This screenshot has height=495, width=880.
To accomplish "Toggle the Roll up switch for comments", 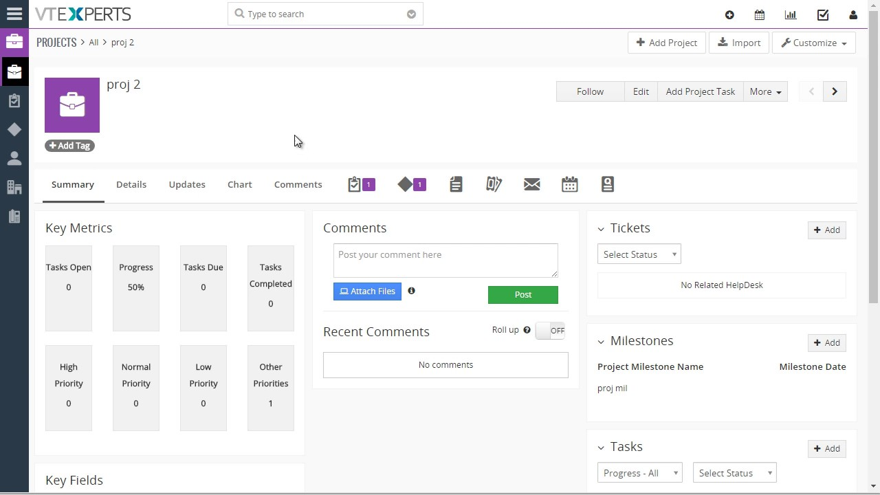I will [550, 331].
